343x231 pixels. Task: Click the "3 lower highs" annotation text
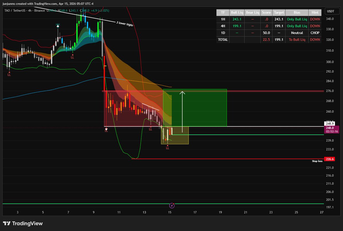(125, 24)
